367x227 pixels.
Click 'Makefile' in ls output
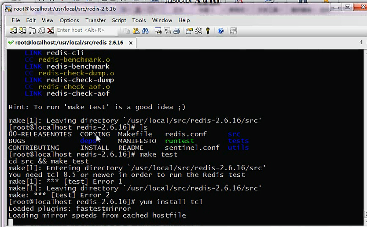pyautogui.click(x=135, y=134)
